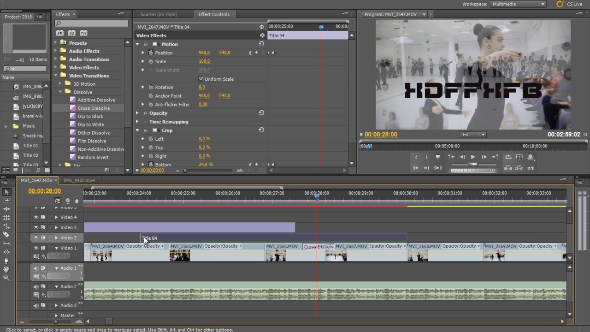Click the Safe Margins icon
Screen dimensions: 590x332
pyautogui.click(x=519, y=157)
